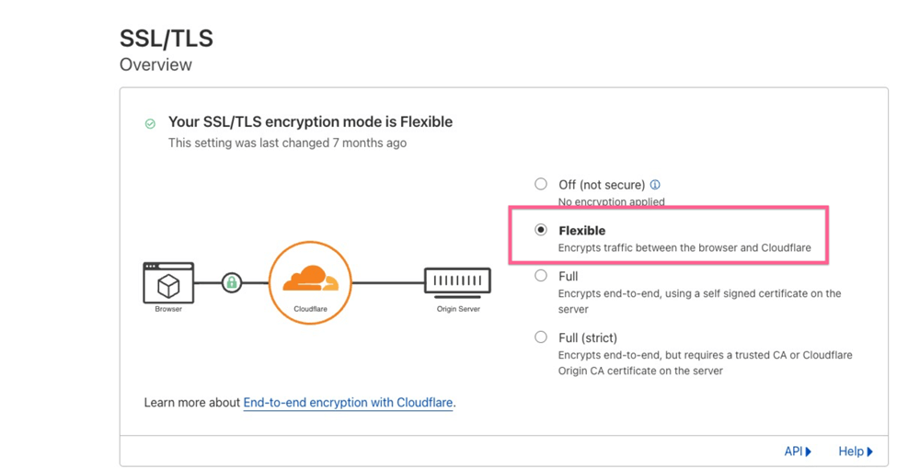This screenshot has height=469, width=897.
Task: Choose the Full encryption radio button
Action: point(541,276)
